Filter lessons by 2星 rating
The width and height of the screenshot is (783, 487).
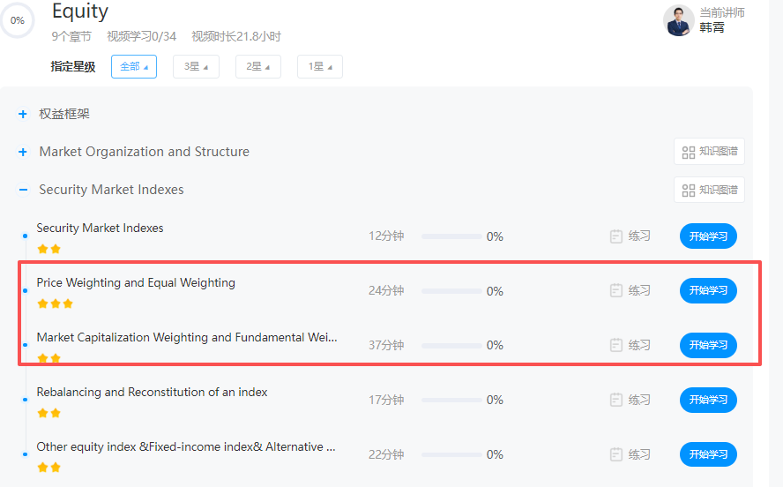pyautogui.click(x=257, y=67)
